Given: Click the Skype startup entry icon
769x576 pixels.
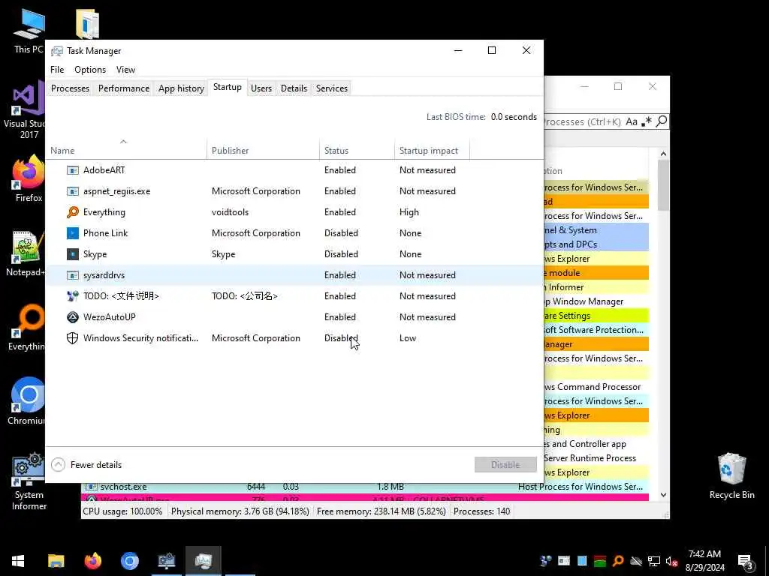Looking at the screenshot, I should click(x=73, y=254).
